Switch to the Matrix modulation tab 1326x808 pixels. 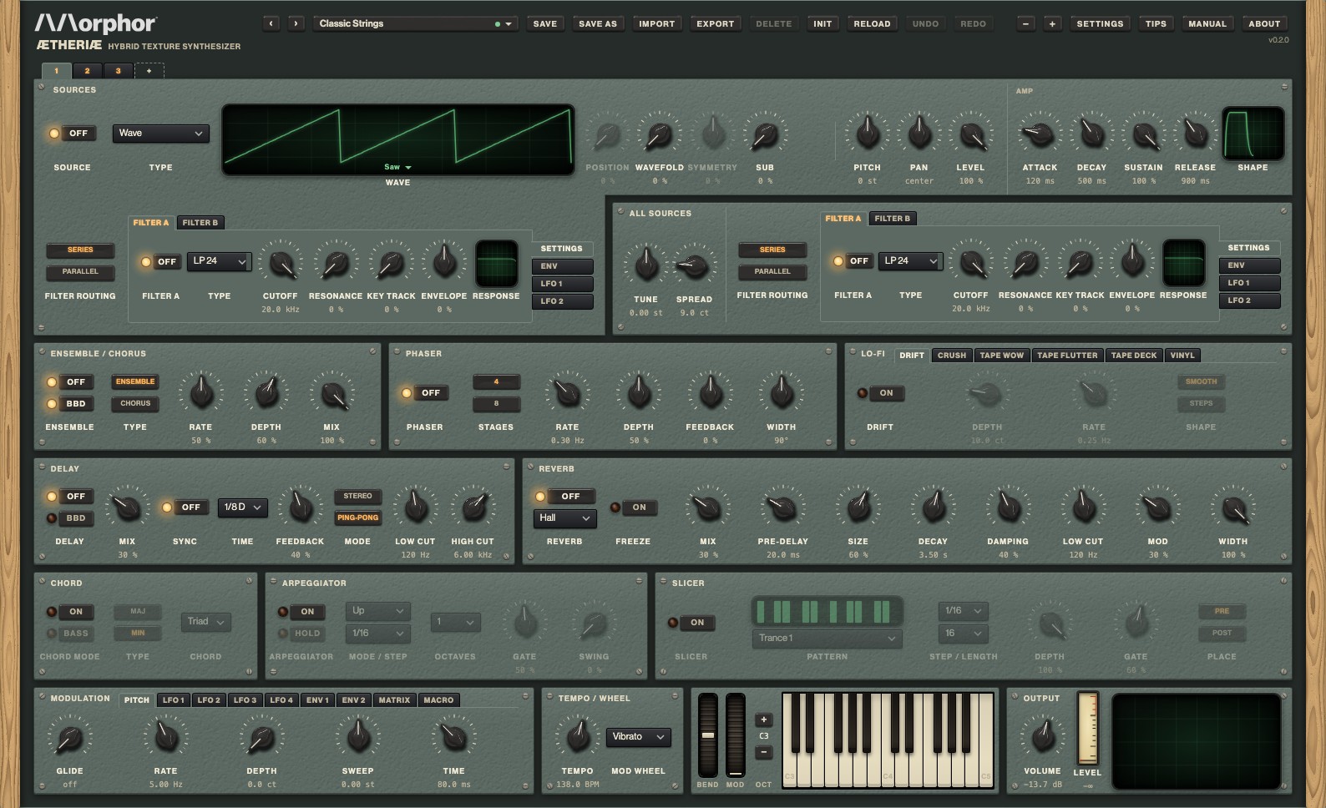[x=394, y=700]
